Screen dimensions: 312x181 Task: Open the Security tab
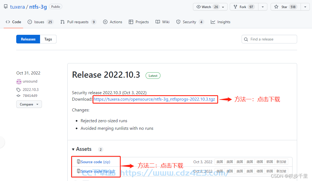[x=190, y=22]
